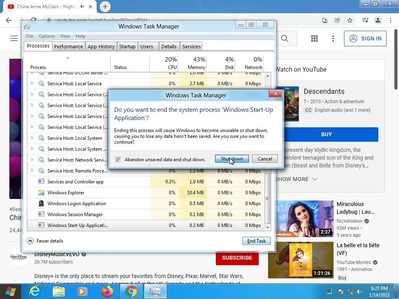Open Action Center flag in system tray
The image size is (399, 299).
point(341,291)
